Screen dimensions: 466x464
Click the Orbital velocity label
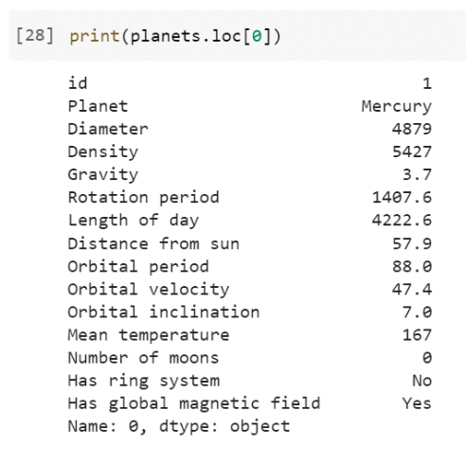point(149,290)
